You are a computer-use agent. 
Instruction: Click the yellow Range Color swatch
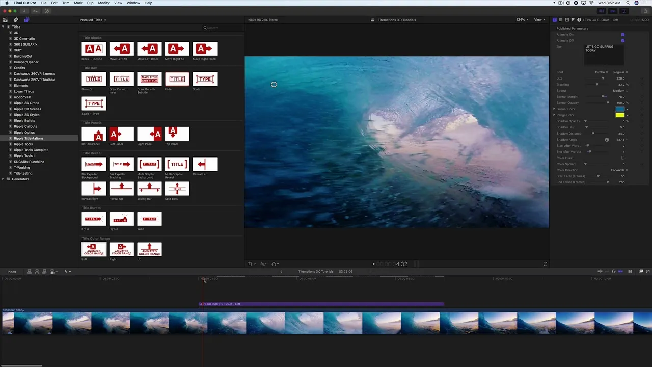(x=619, y=115)
